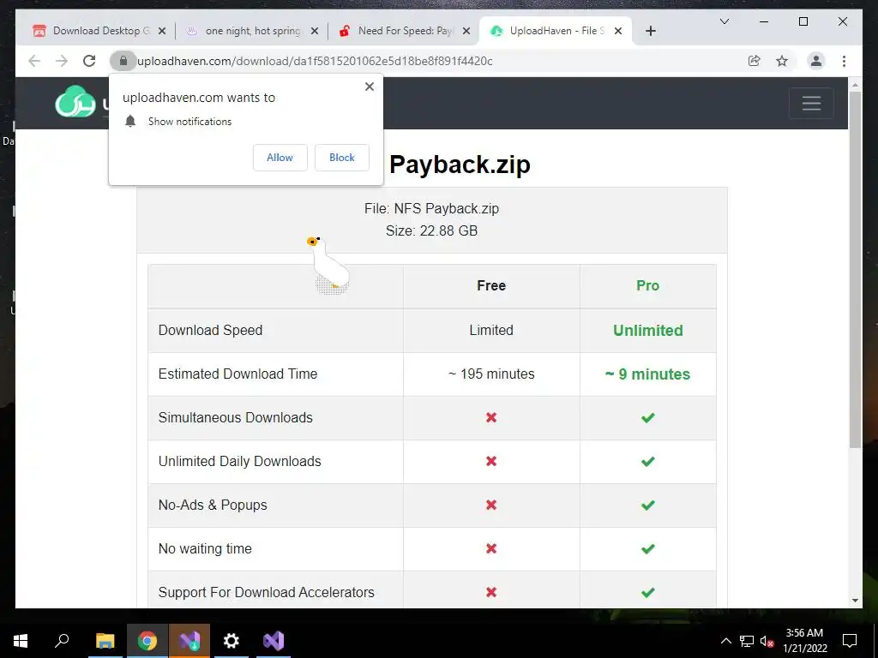
Task: Click the '~ 195 minutes' Free estimate
Action: [x=491, y=374]
